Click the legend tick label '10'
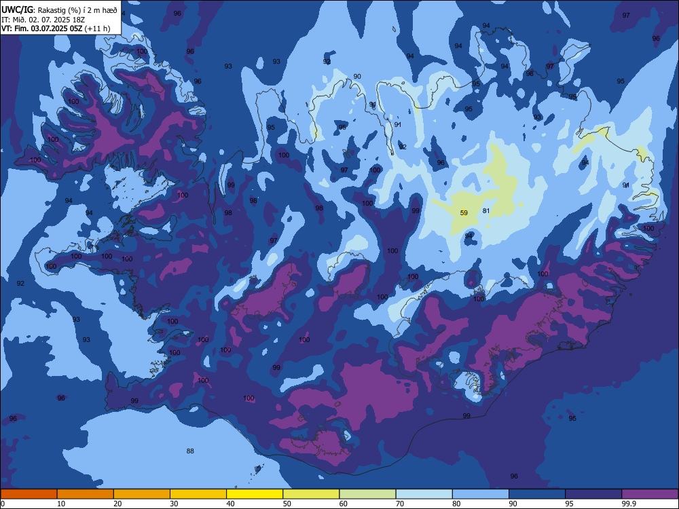Viewport: 679px width, 509px height. (61, 504)
